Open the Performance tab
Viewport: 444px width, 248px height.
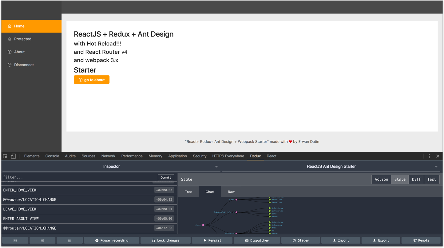click(x=132, y=156)
